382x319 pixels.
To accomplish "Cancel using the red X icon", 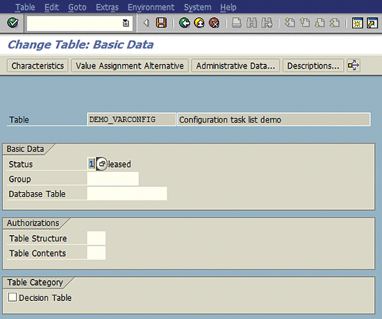I will (x=214, y=23).
